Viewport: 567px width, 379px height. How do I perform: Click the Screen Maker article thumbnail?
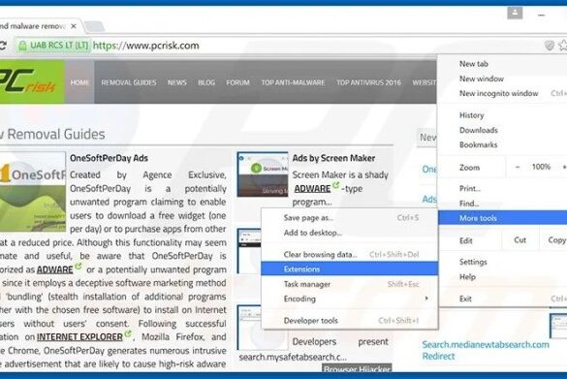[263, 174]
